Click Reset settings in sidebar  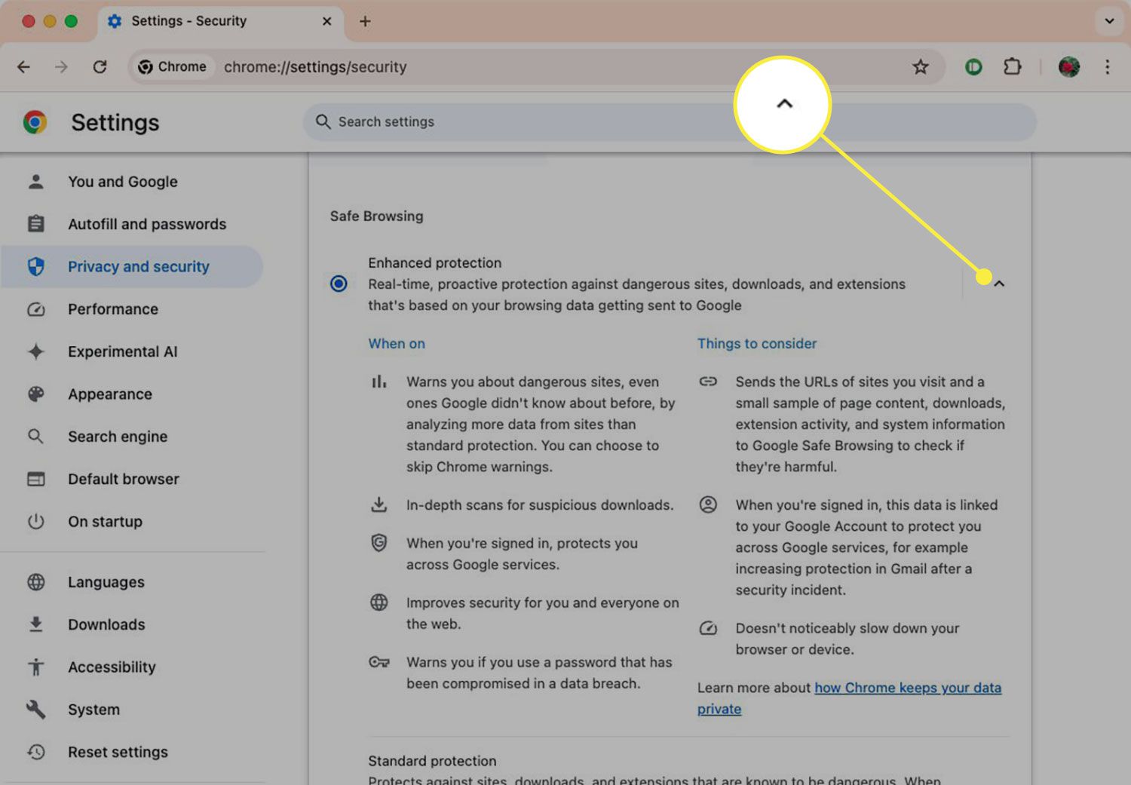[118, 752]
